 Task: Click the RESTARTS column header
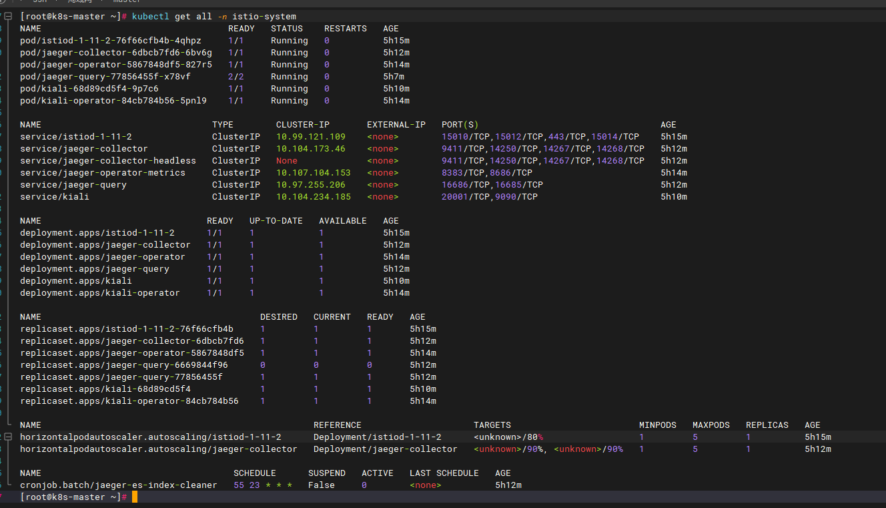[x=346, y=28]
